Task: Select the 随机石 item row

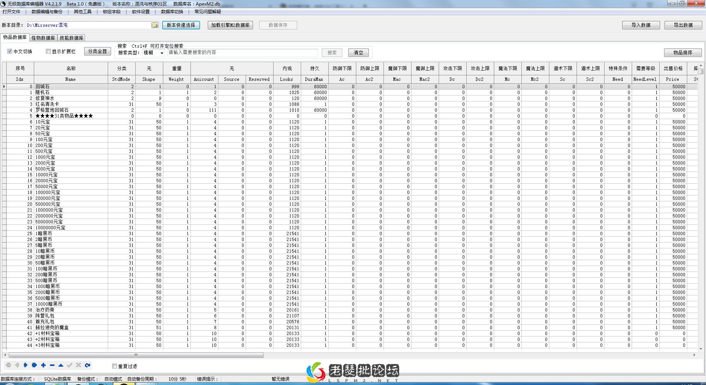Action: click(x=349, y=93)
